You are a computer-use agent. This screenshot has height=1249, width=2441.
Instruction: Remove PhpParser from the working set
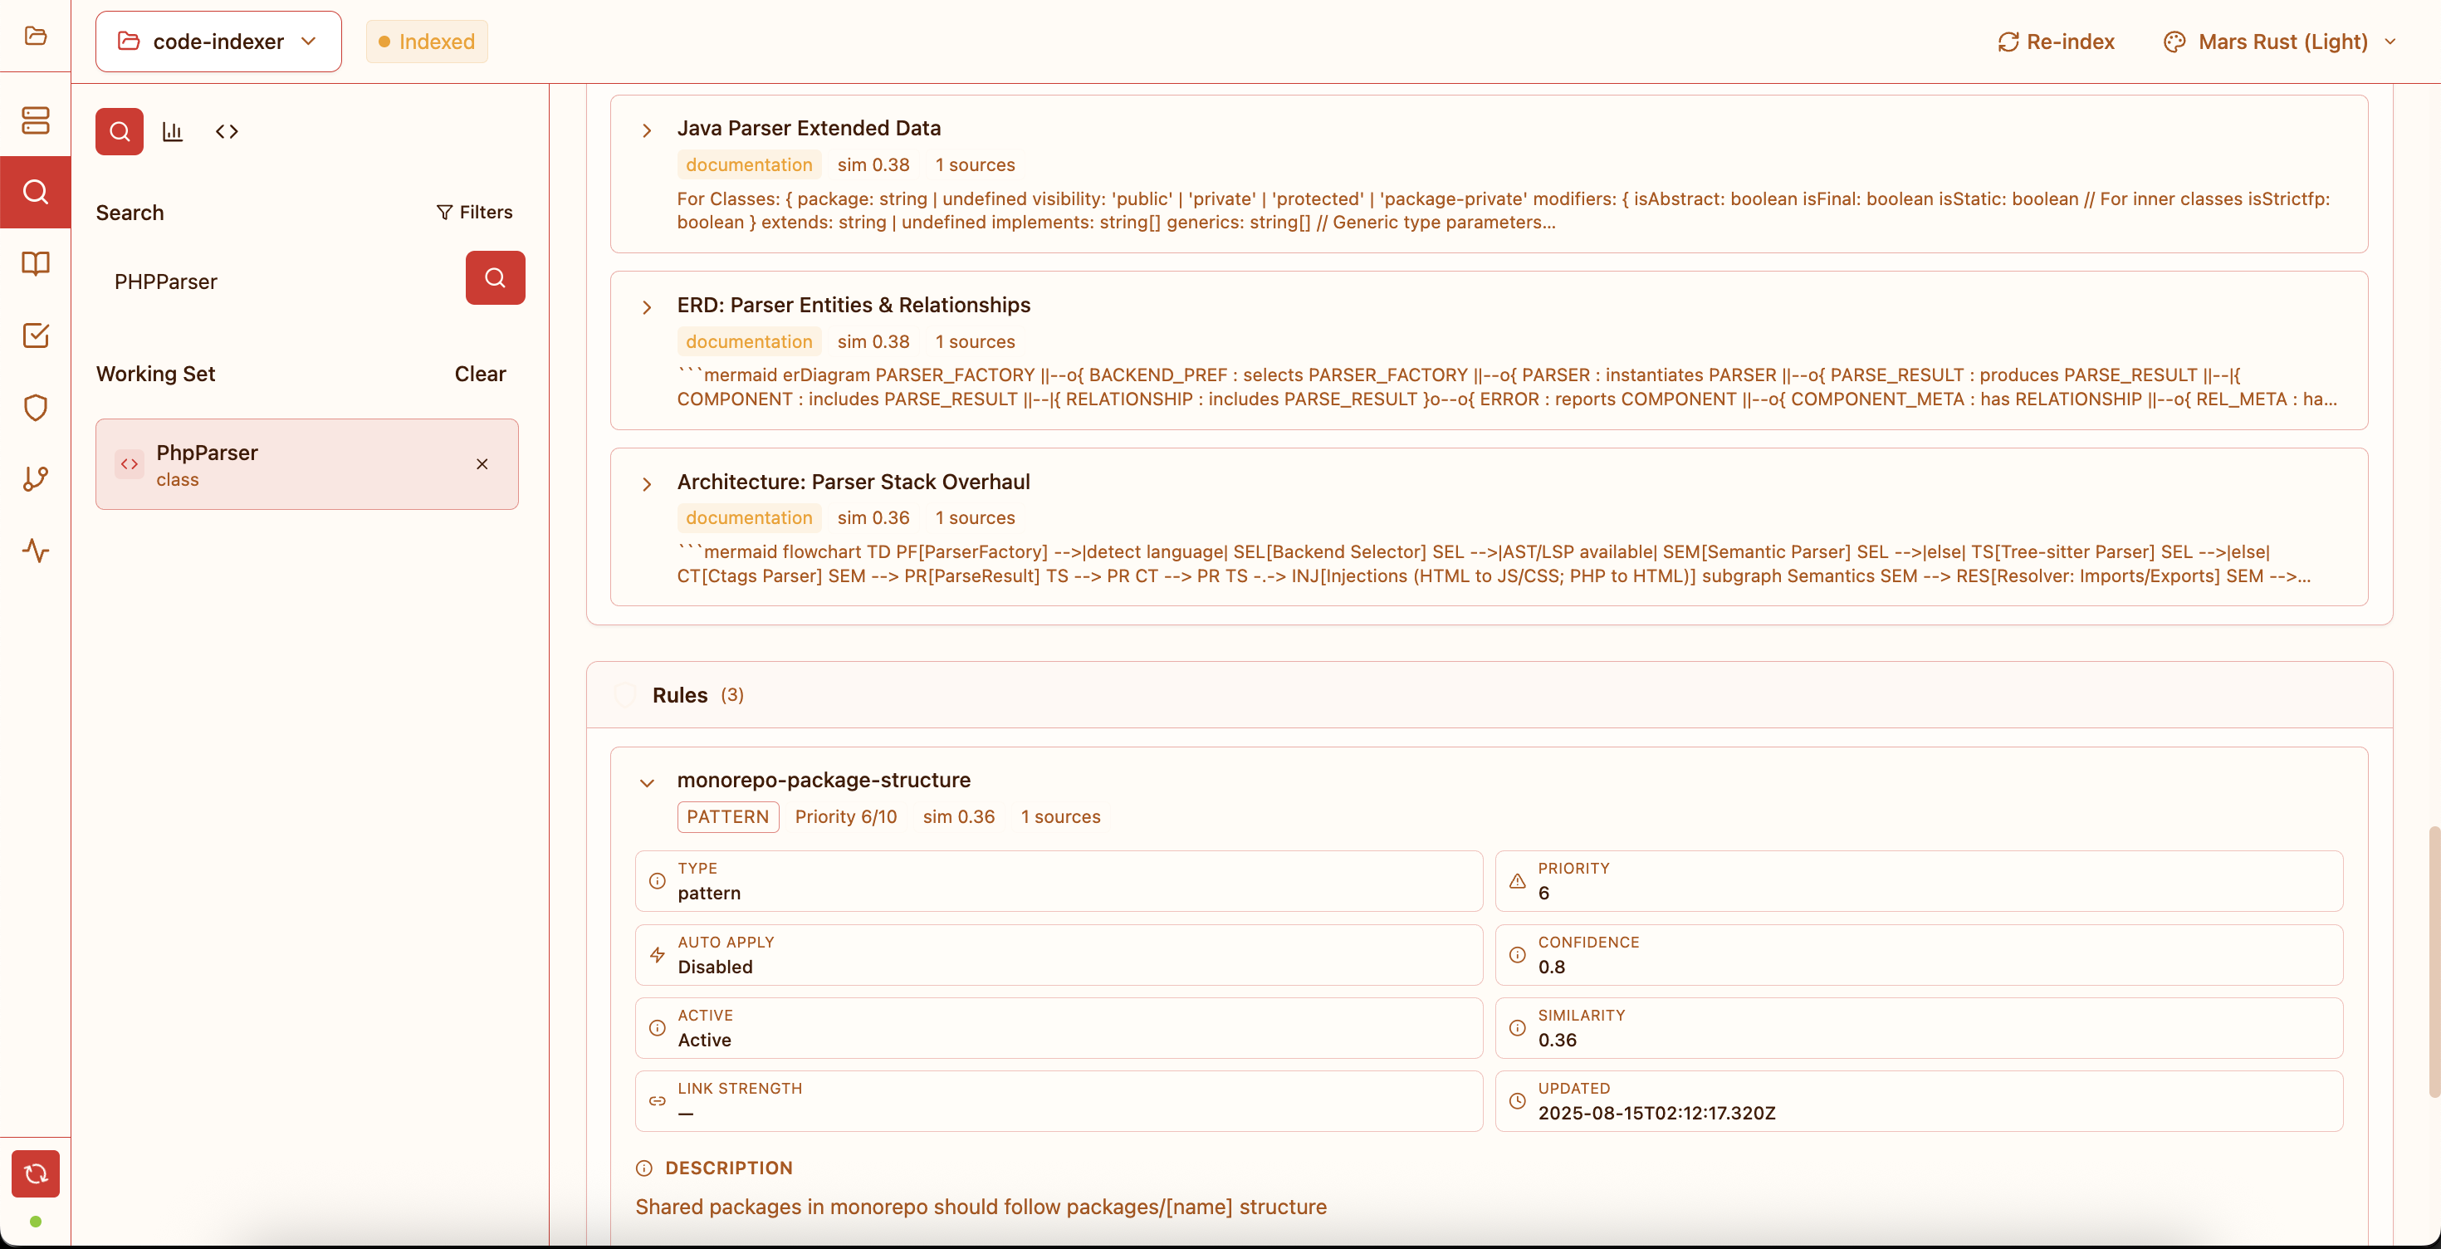pyautogui.click(x=482, y=464)
